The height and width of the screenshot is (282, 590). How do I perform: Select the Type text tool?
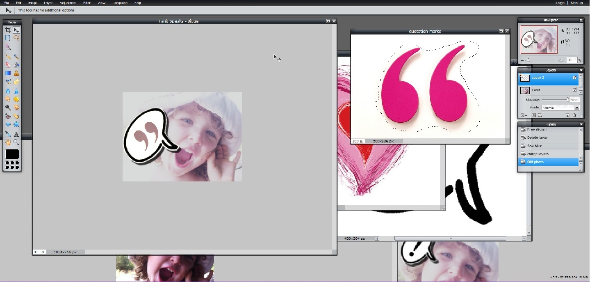[x=16, y=134]
